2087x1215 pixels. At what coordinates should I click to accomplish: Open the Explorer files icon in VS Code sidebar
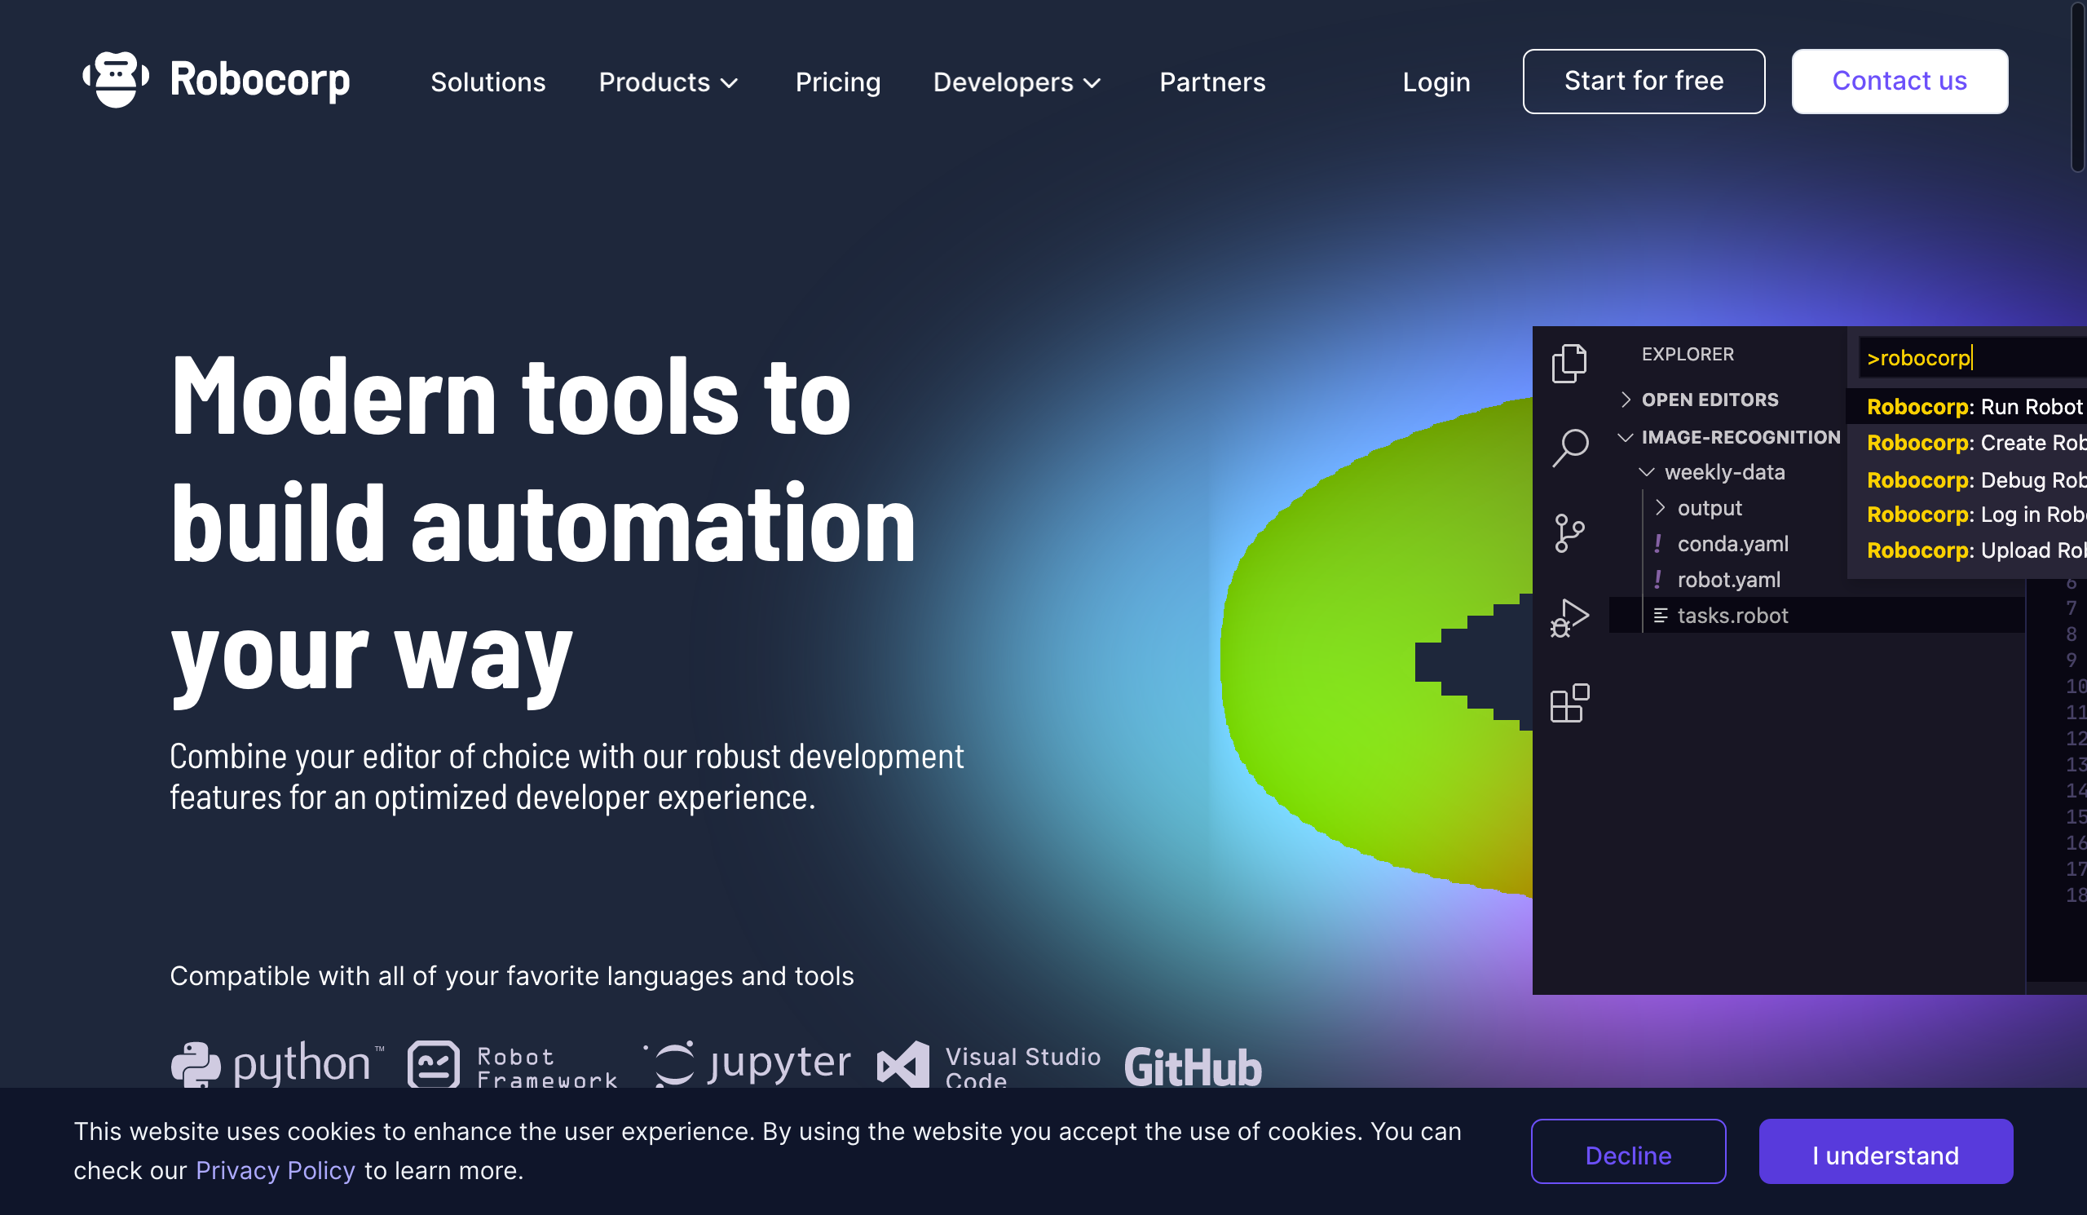pos(1569,364)
